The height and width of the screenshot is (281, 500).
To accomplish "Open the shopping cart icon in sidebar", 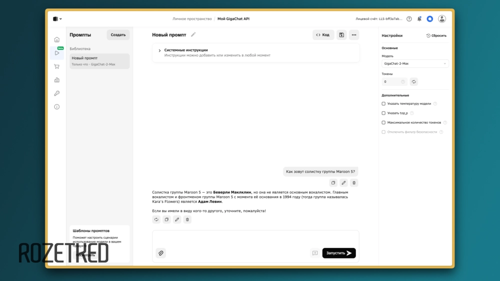I will [56, 66].
